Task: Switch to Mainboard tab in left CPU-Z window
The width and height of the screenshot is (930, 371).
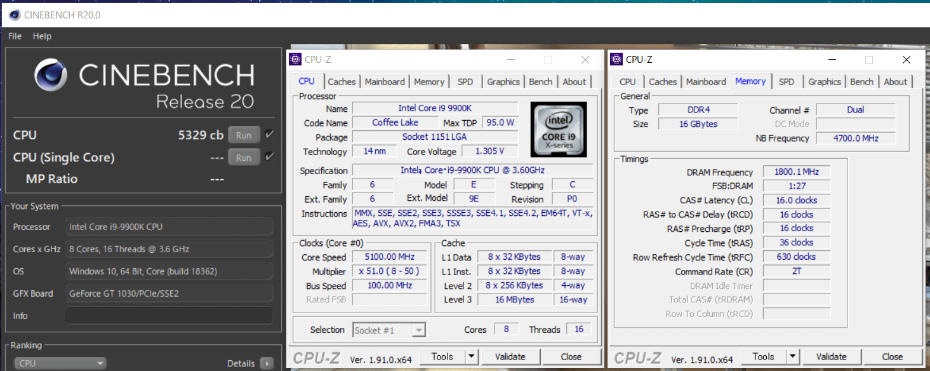Action: pyautogui.click(x=385, y=82)
